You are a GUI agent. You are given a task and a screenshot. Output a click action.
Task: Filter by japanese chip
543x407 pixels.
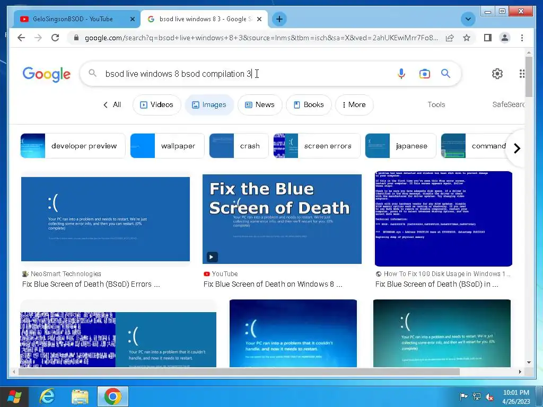(400, 146)
